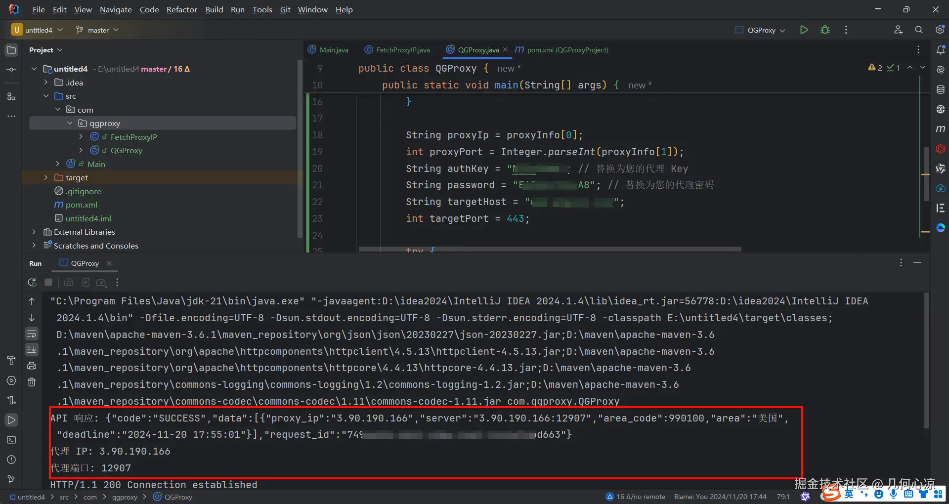Screen dimensions: 949x504
Task: Click the editor horizontal scrollbar
Action: coord(550,249)
